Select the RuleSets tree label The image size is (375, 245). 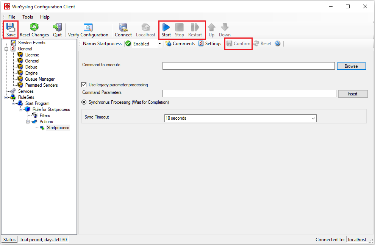26,97
